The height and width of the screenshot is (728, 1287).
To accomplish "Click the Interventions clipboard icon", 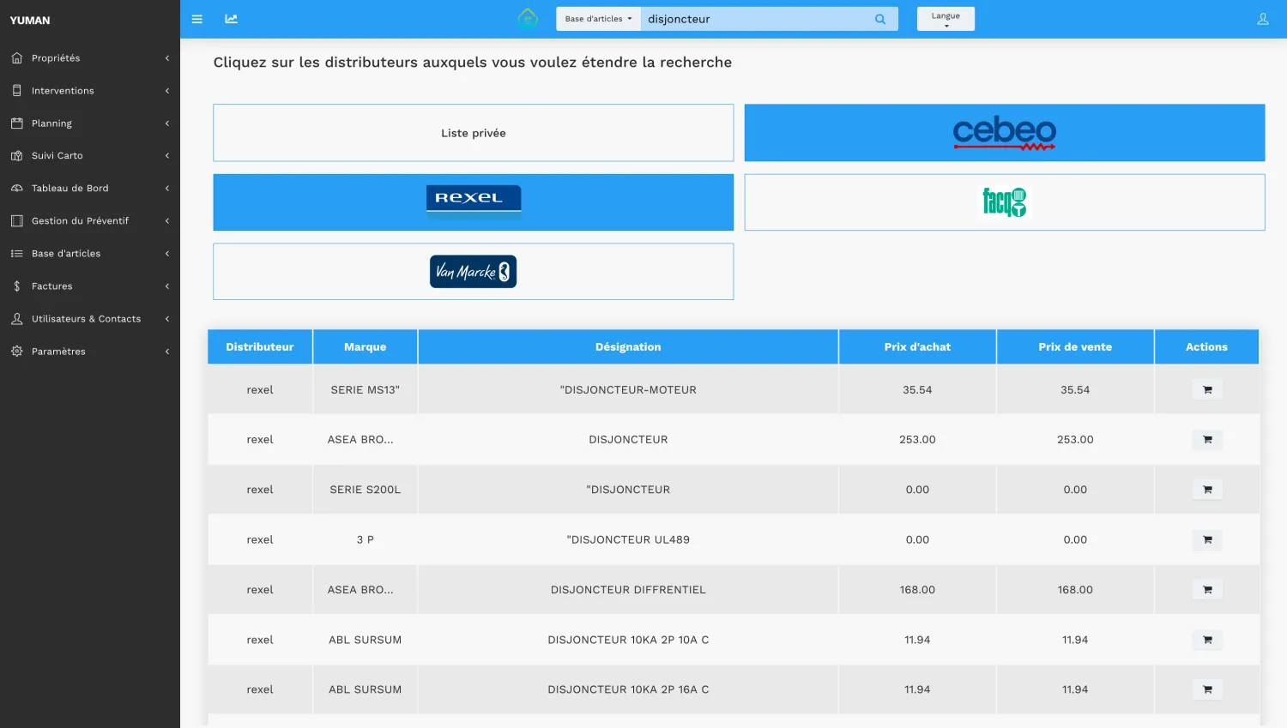I will click(17, 91).
